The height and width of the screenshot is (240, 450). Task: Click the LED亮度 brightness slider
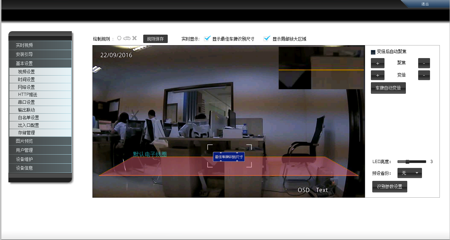pyautogui.click(x=411, y=162)
